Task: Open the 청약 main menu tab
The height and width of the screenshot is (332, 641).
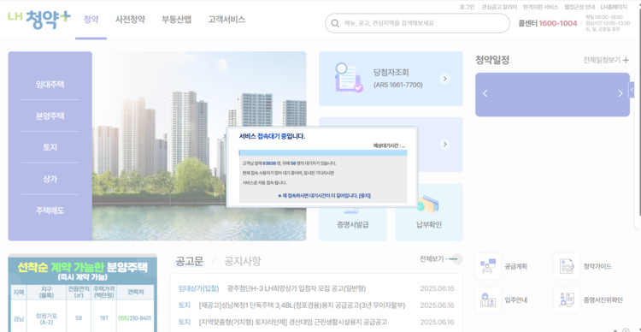Action: coord(91,19)
